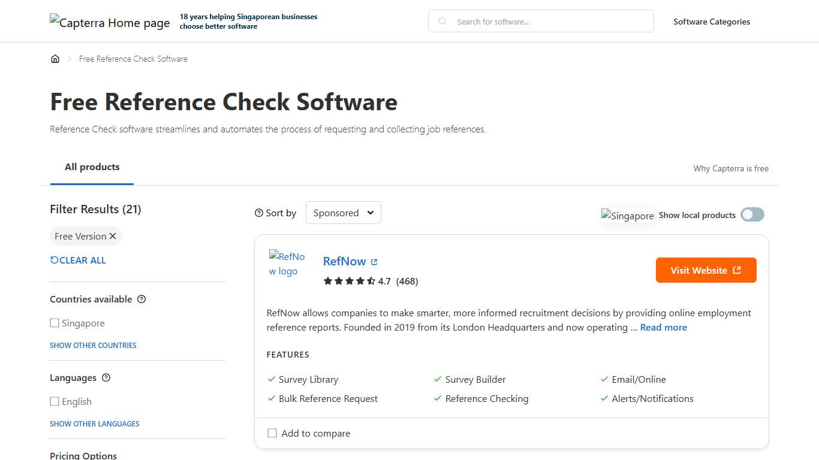Open the Software Categories menu
This screenshot has height=460, width=819.
712,22
